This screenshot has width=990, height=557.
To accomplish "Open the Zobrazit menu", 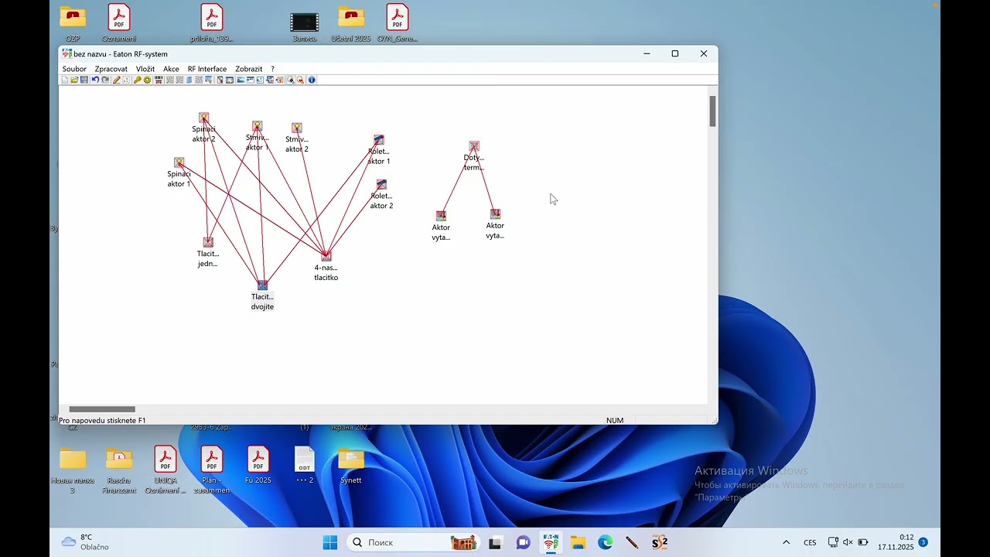I will click(249, 69).
